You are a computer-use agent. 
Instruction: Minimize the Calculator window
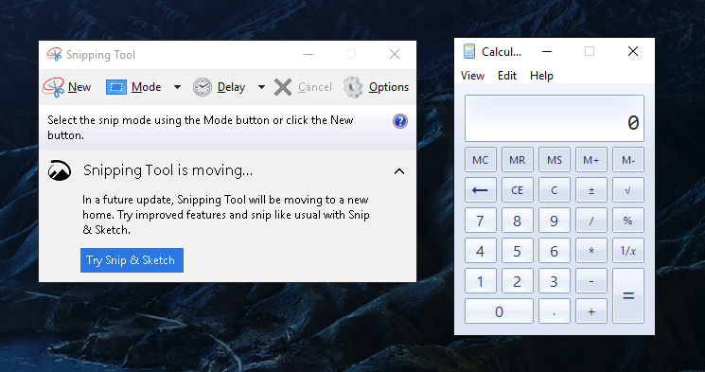(x=547, y=51)
